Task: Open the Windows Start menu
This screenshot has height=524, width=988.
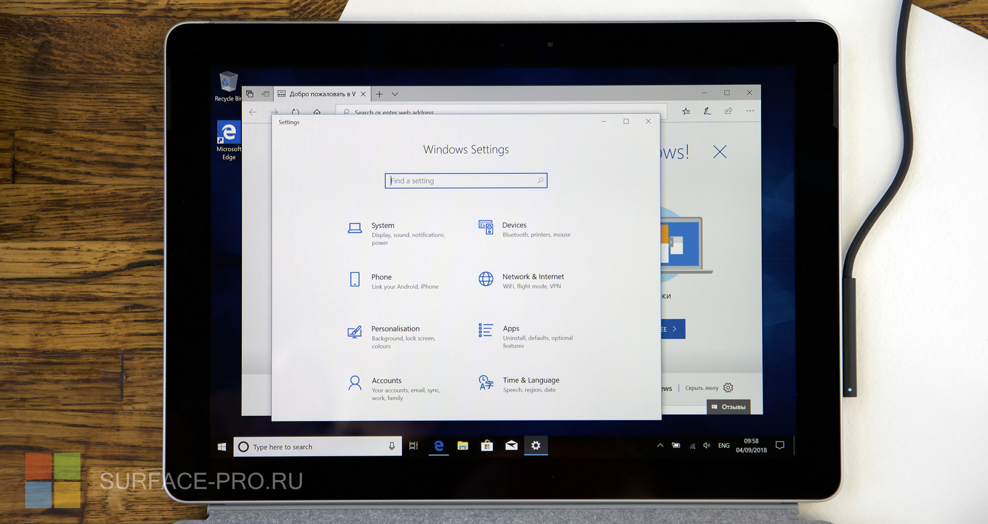Action: (222, 446)
